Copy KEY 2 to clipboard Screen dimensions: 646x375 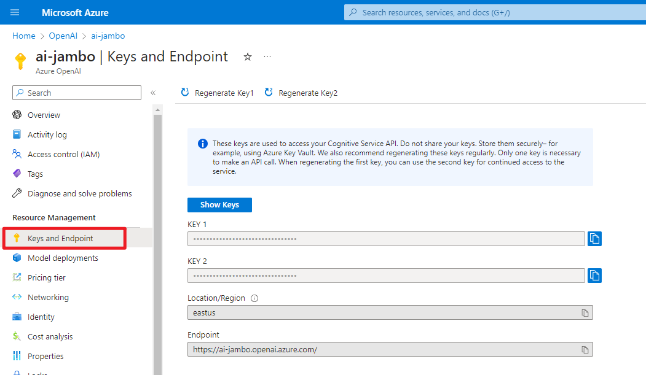pos(594,275)
